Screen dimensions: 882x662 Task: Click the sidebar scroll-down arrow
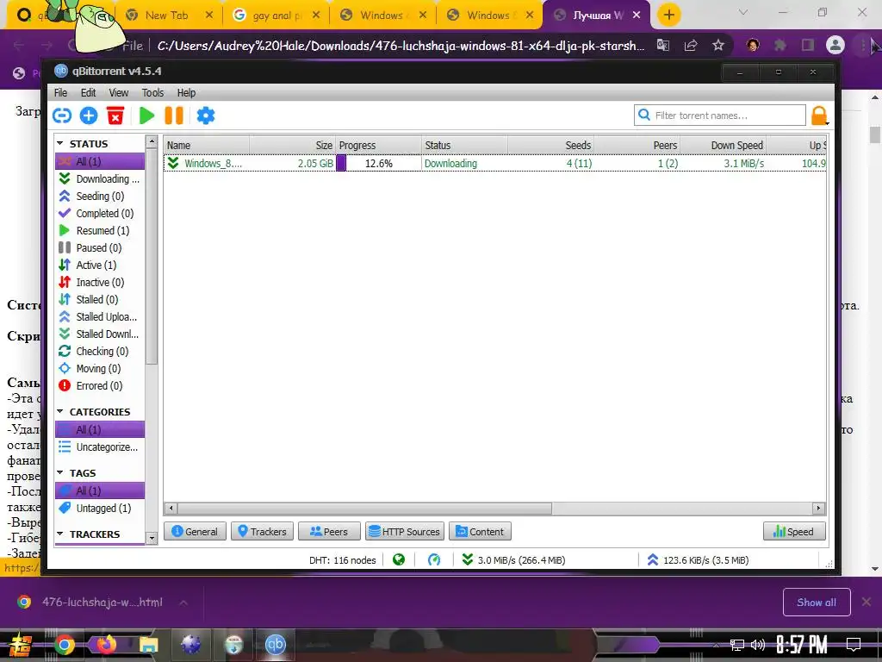click(152, 538)
